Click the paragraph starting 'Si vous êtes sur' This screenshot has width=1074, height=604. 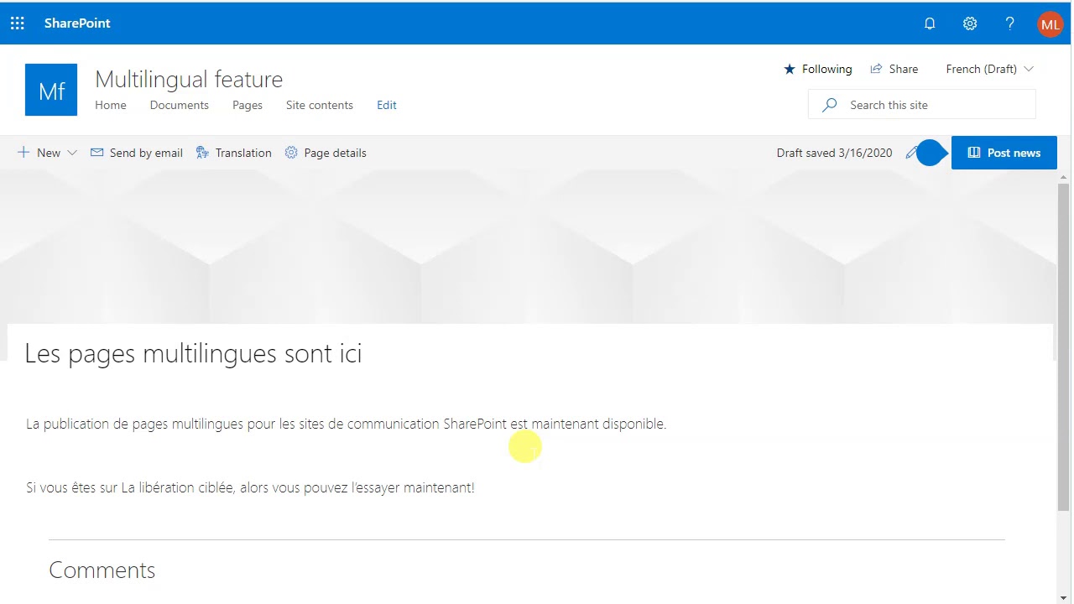click(250, 487)
